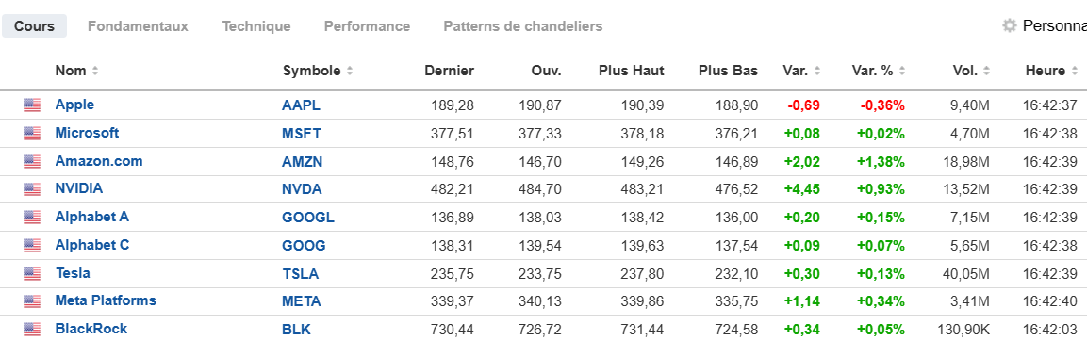Click the GOOGL symbol link
This screenshot has height=340, width=1087.
pos(307,218)
